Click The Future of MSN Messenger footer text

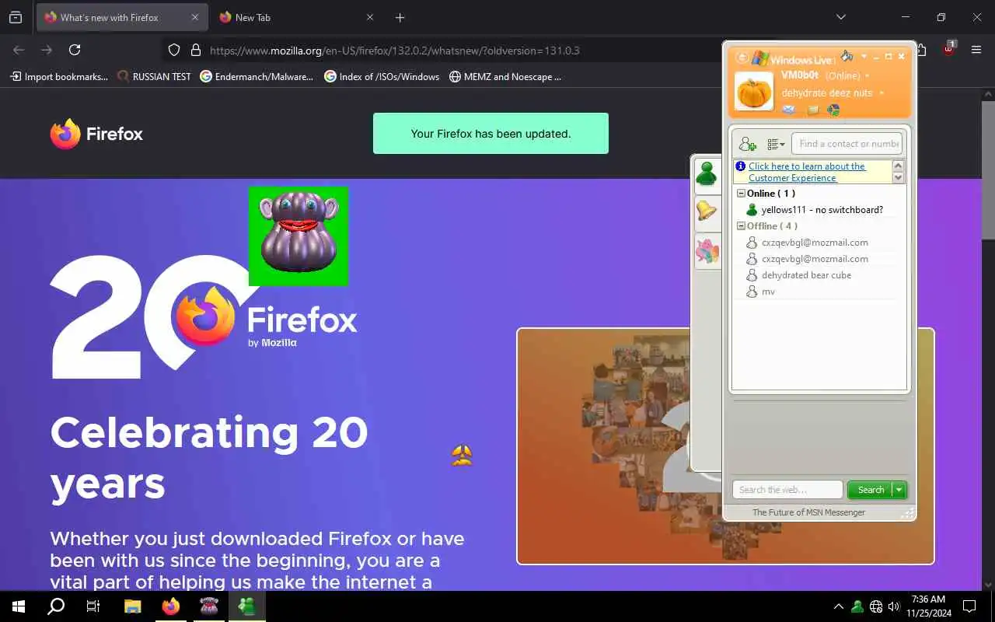(808, 512)
